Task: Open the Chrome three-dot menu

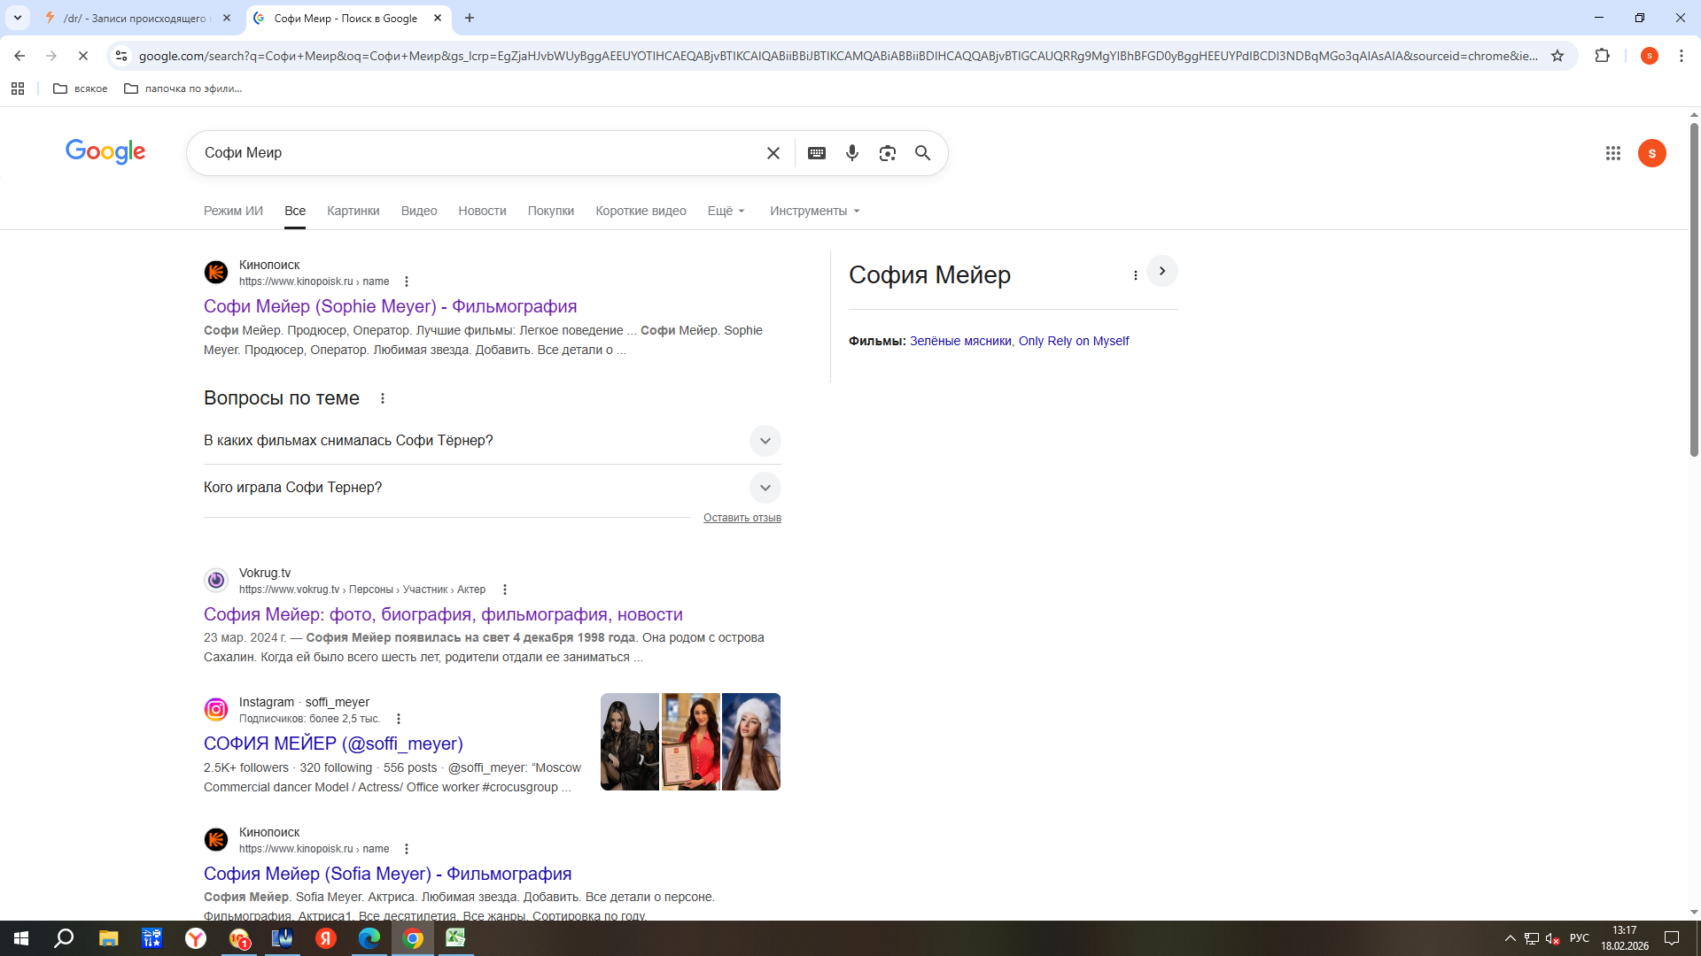Action: tap(1682, 56)
